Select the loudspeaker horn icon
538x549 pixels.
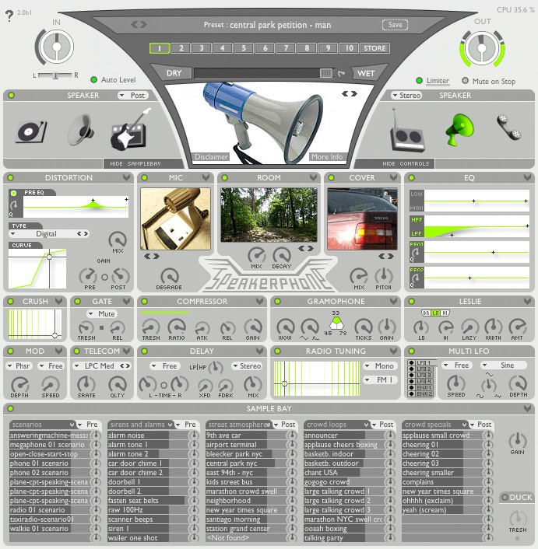pyautogui.click(x=79, y=130)
